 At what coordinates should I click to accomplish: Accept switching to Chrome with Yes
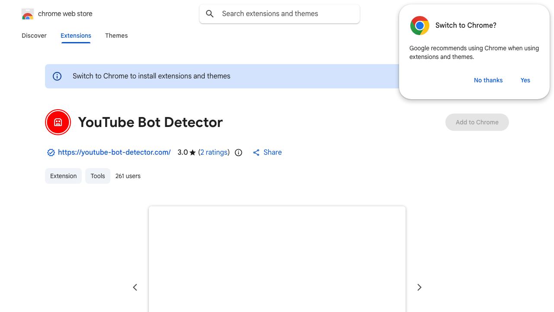click(x=525, y=80)
